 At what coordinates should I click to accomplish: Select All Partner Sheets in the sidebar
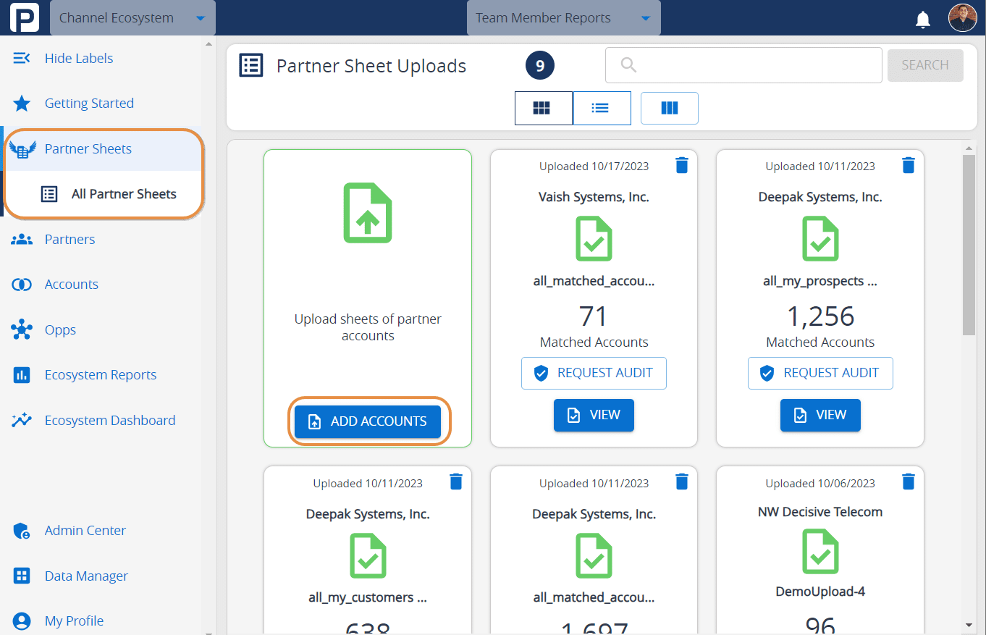(123, 193)
